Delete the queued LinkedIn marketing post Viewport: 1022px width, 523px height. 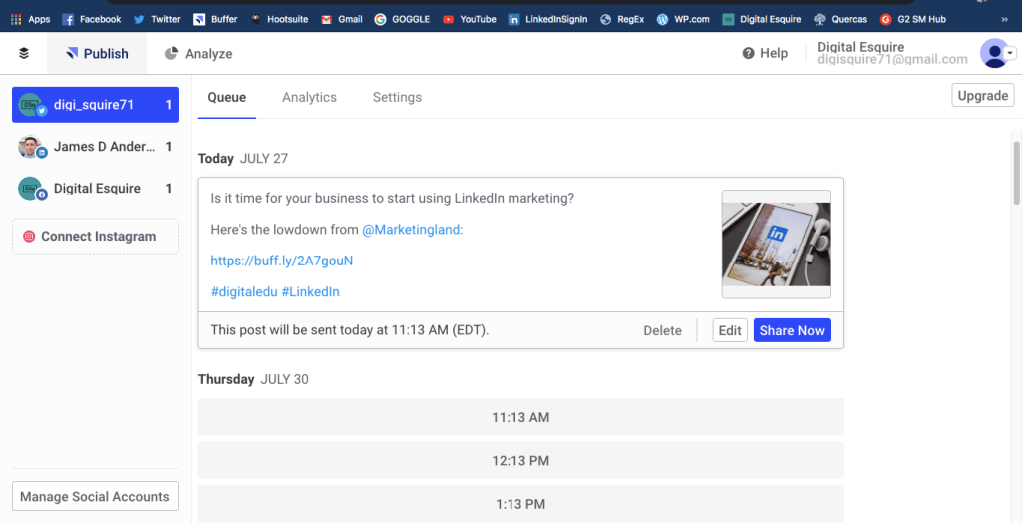pyautogui.click(x=662, y=330)
